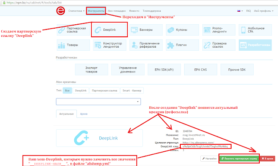The image size is (278, 166).
Task: Filter creatives by Все type
Action: pyautogui.click(x=67, y=91)
